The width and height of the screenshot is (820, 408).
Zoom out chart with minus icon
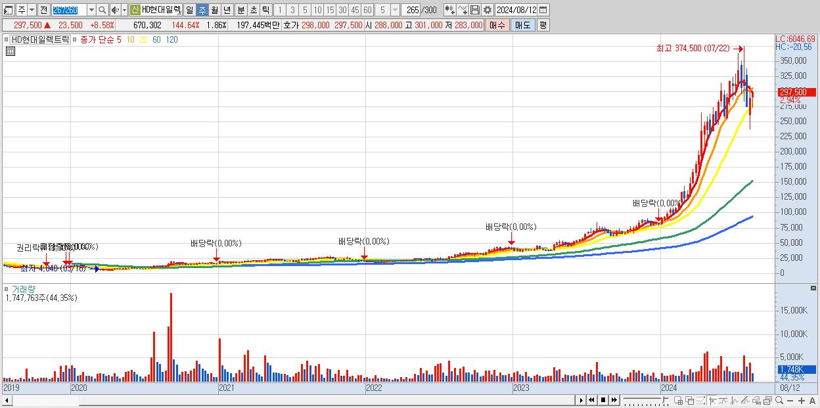790,401
